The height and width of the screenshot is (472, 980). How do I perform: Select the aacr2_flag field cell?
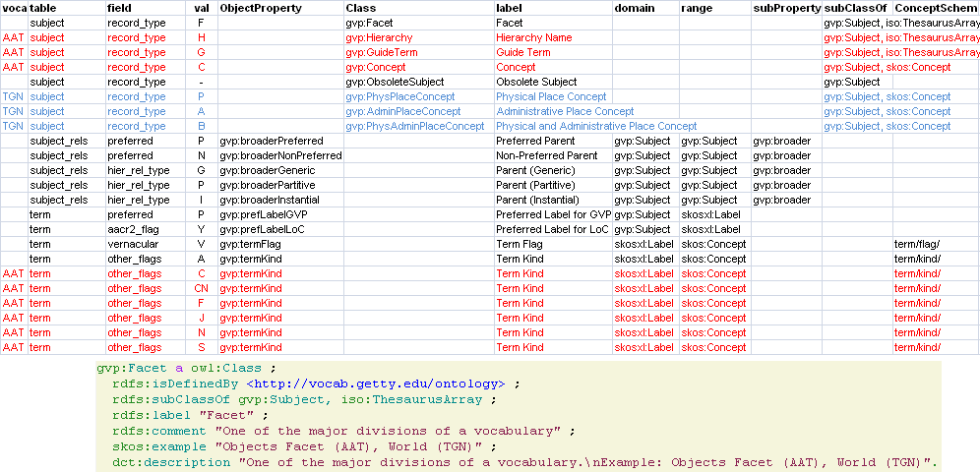point(135,229)
